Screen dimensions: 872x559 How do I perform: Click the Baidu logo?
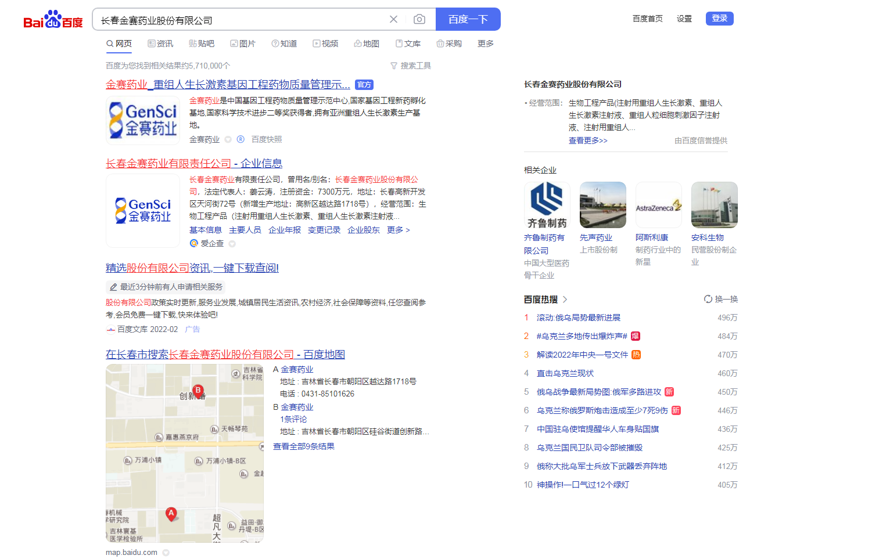pos(53,19)
